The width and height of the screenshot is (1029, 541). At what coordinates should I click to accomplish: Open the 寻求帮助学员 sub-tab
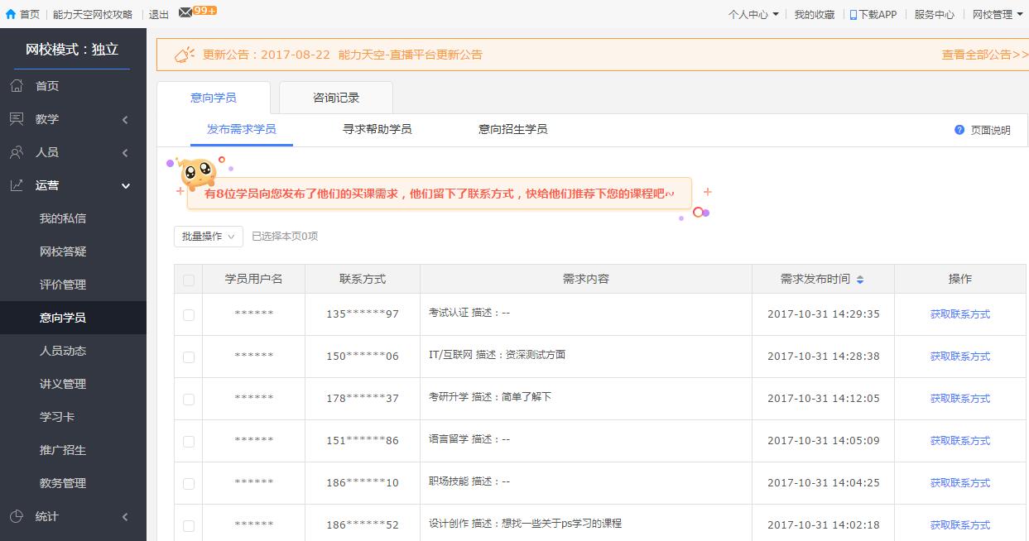[x=377, y=129]
